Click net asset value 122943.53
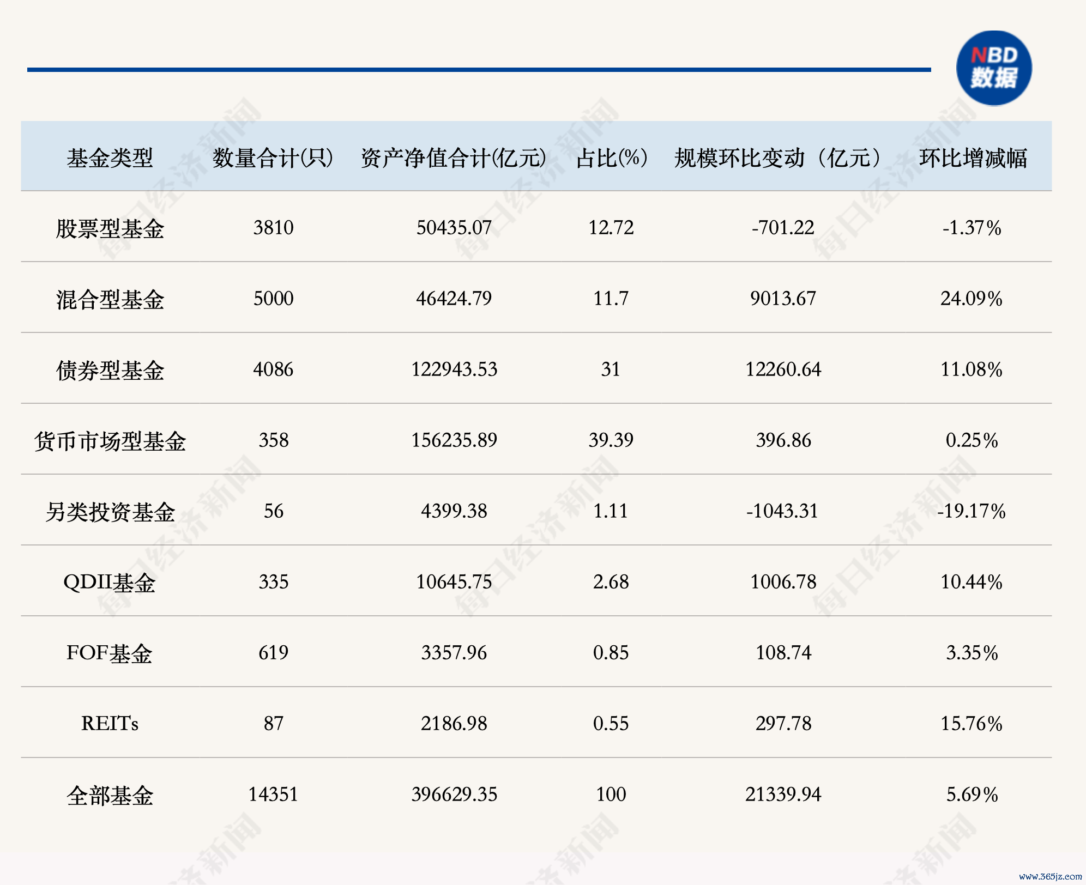1086x885 pixels. [x=454, y=369]
